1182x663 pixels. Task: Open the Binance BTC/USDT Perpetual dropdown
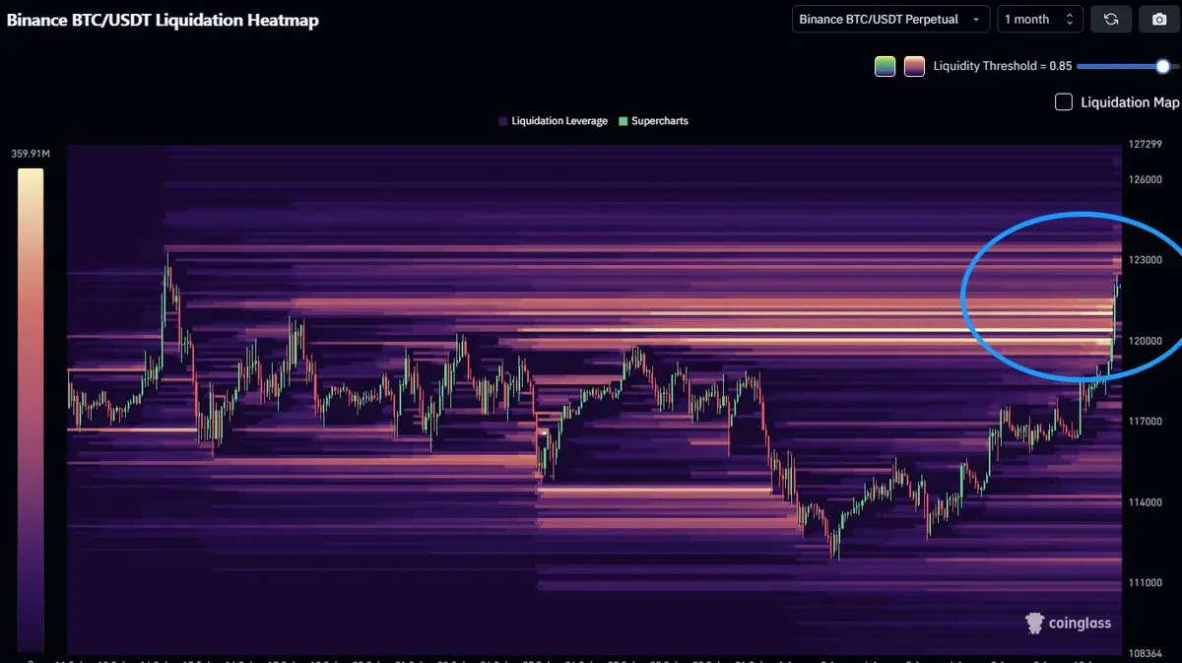[x=890, y=20]
